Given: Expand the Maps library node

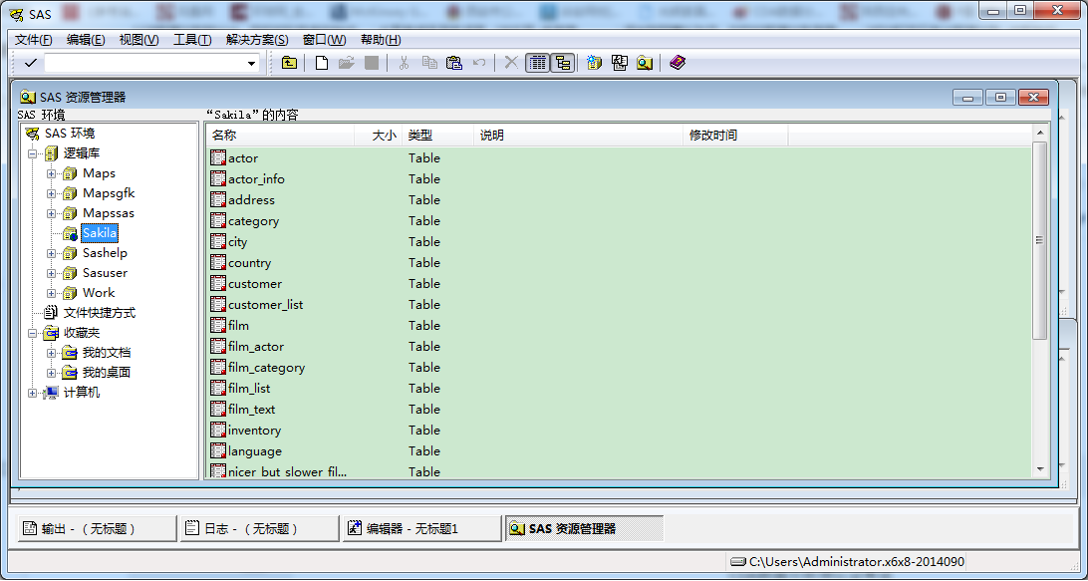Looking at the screenshot, I should pos(52,174).
